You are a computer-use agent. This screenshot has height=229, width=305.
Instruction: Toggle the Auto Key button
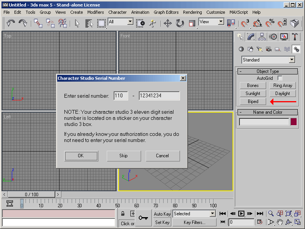click(162, 214)
